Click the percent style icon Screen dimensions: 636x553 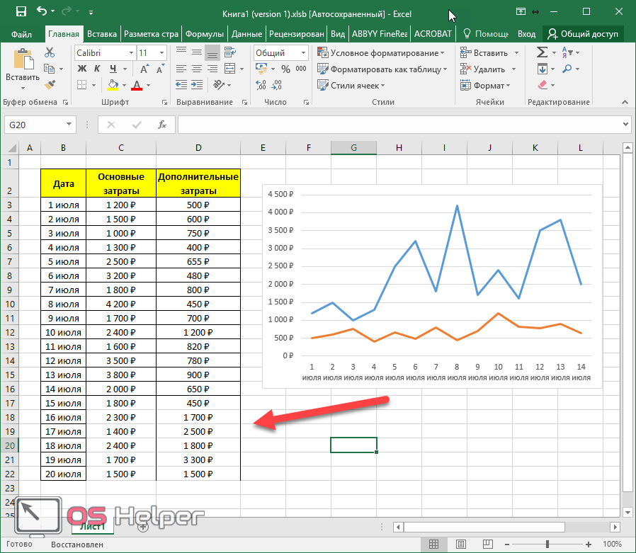285,69
